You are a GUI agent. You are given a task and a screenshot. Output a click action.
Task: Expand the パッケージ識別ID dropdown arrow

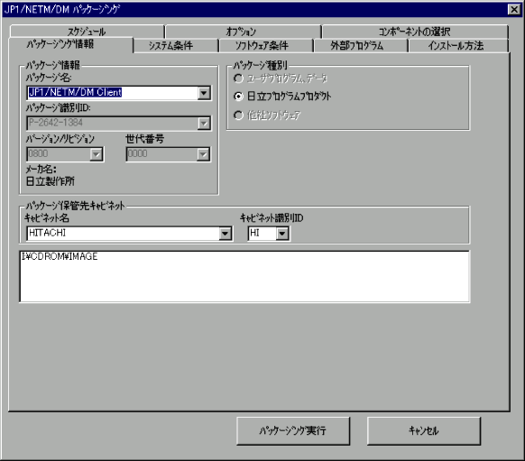coord(204,124)
